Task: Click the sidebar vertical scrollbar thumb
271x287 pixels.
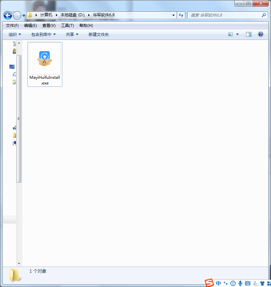Action: pos(19,119)
